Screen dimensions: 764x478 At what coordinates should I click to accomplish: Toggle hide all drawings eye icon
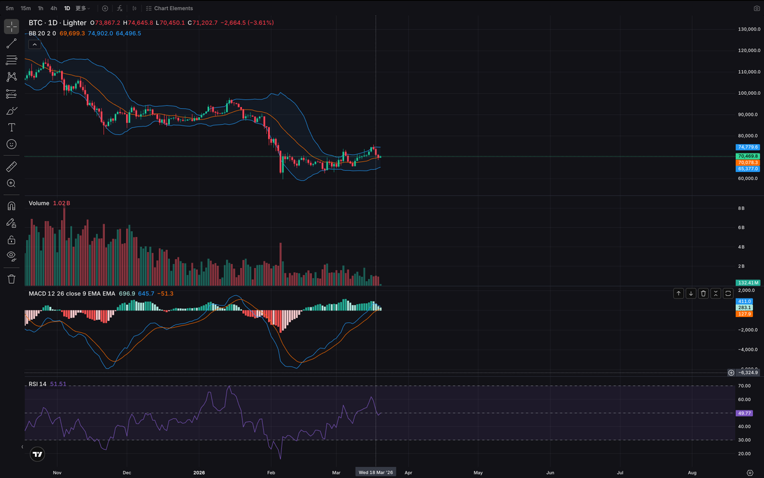[11, 256]
